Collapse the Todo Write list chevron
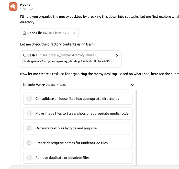Image resolution: width=179 pixels, height=169 pixels. click(132, 85)
